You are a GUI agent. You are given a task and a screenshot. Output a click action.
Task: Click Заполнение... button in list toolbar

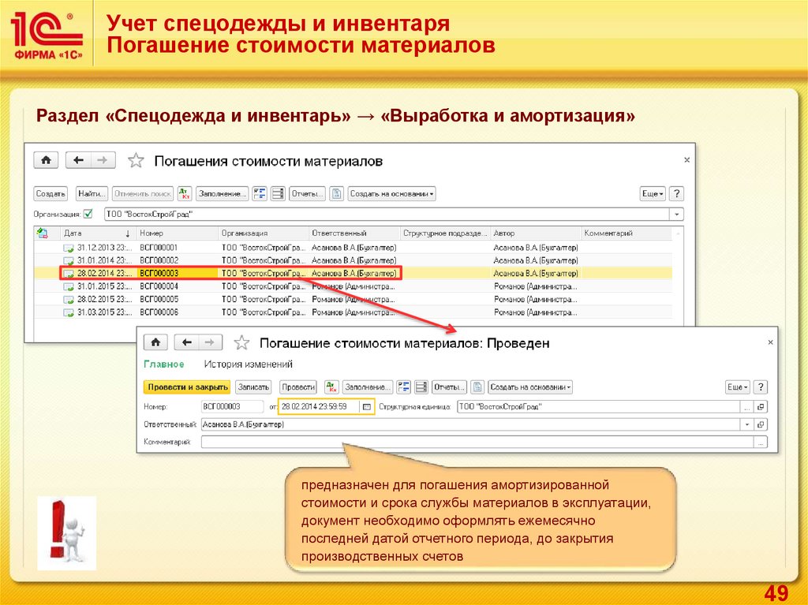click(x=222, y=194)
